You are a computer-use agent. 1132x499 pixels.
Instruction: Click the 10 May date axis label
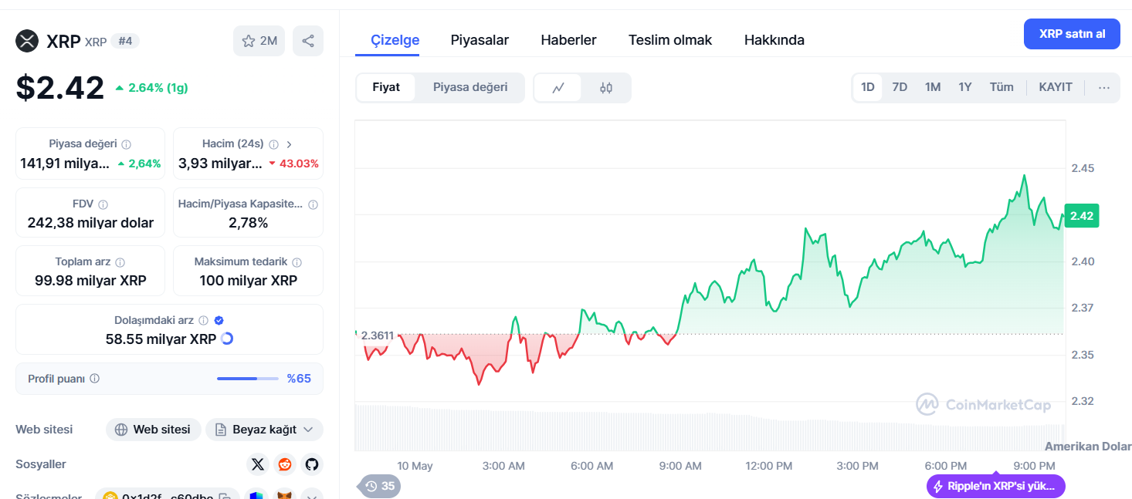point(415,466)
